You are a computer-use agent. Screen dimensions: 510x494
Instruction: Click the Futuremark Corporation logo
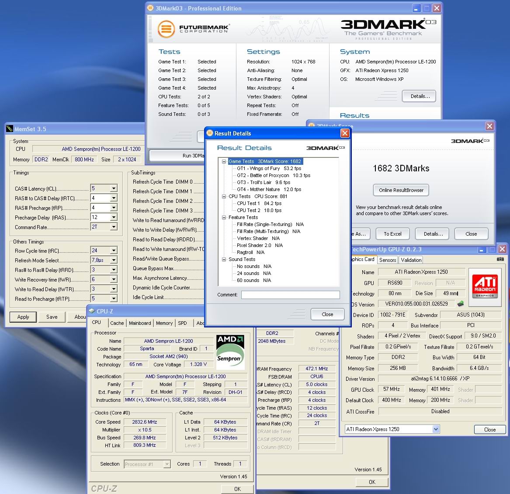tap(194, 29)
